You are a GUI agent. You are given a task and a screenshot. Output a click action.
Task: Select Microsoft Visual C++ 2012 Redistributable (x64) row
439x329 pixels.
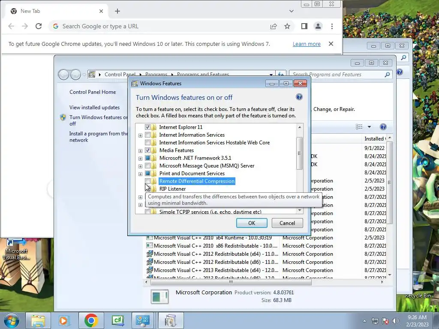[213, 254]
